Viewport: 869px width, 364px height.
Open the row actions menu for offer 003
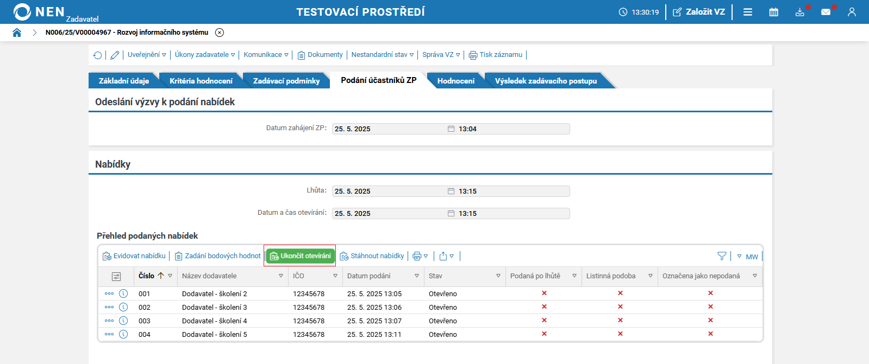[109, 321]
